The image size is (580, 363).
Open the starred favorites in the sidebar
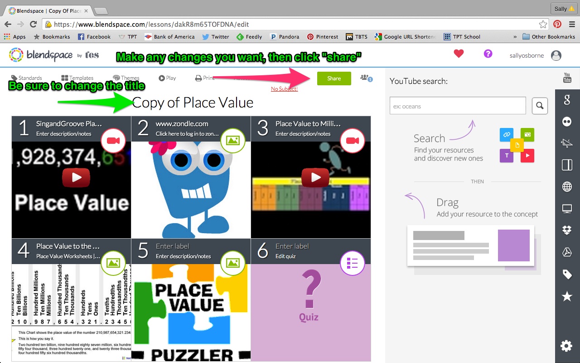pos(567,296)
